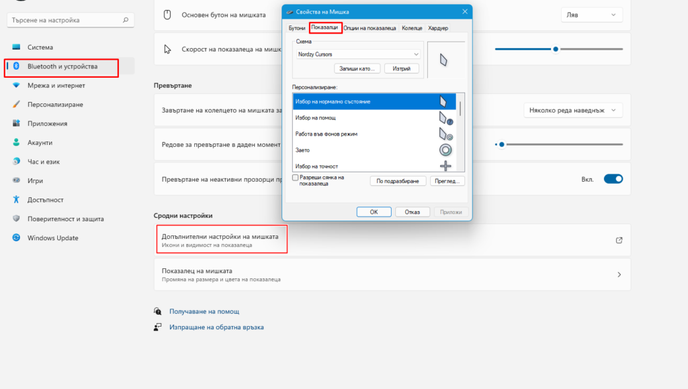
Task: Click the Gaming controller icon
Action: 16,180
